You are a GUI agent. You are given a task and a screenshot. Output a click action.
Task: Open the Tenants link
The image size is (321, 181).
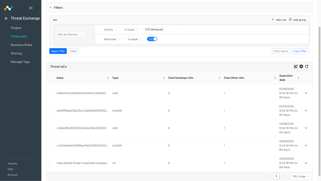pyautogui.click(x=12, y=163)
